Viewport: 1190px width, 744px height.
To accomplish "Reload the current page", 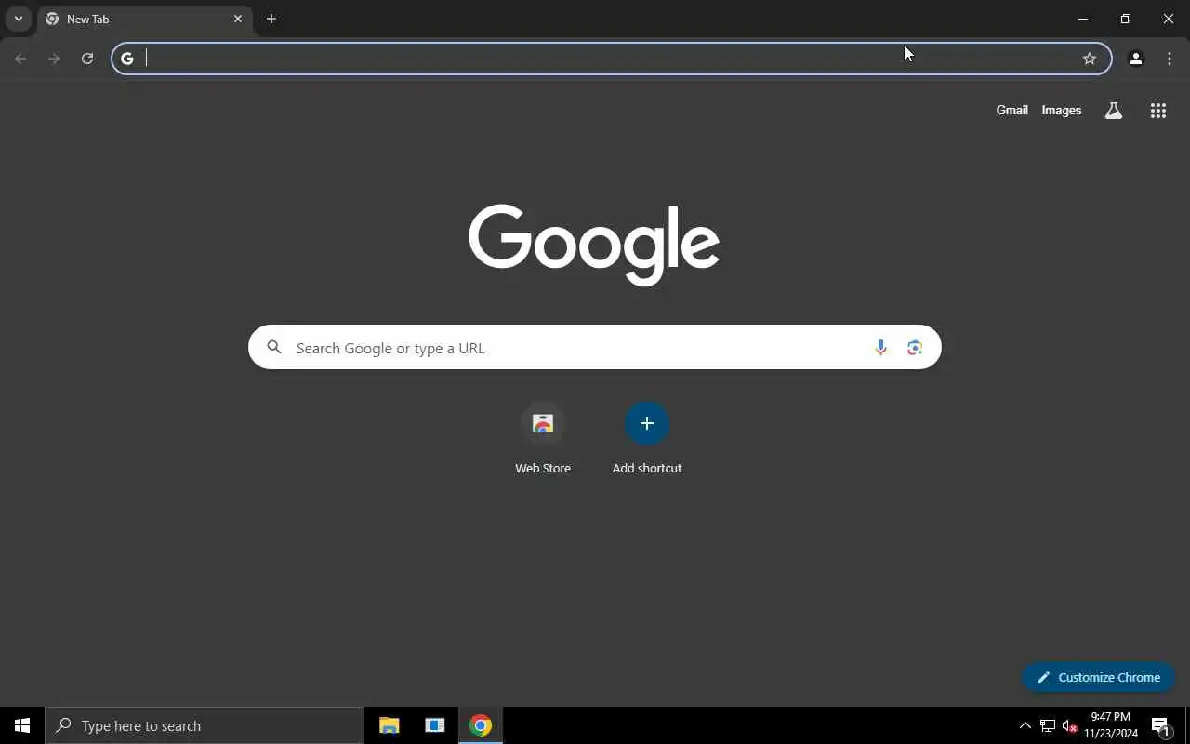I will point(87,59).
